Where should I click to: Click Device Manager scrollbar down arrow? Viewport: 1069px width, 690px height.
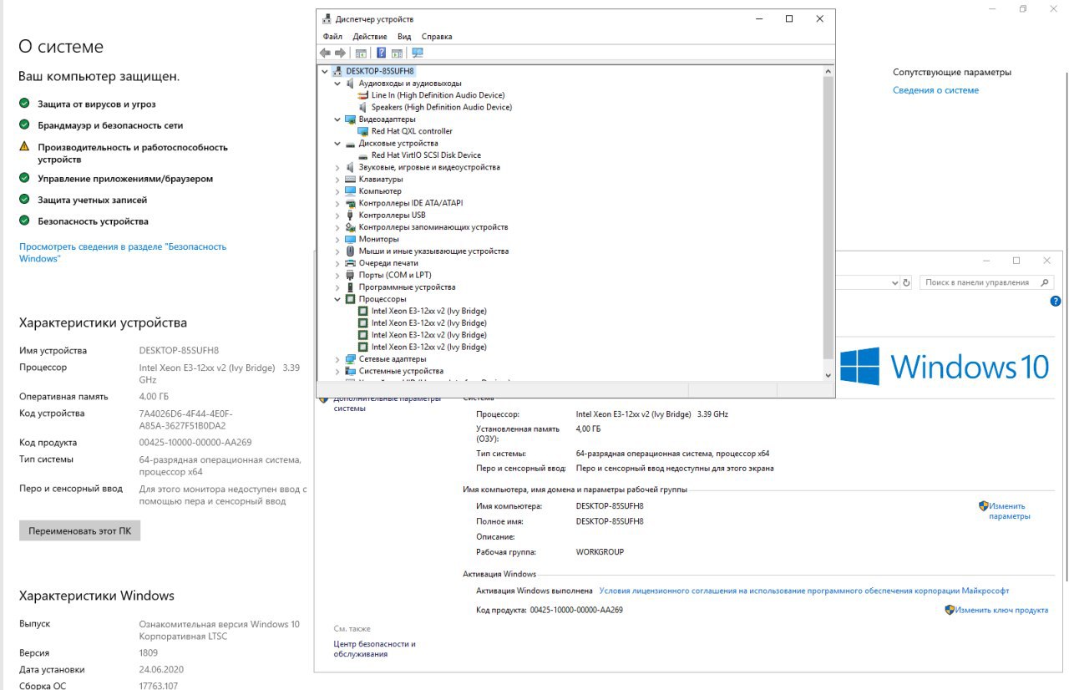(x=828, y=375)
